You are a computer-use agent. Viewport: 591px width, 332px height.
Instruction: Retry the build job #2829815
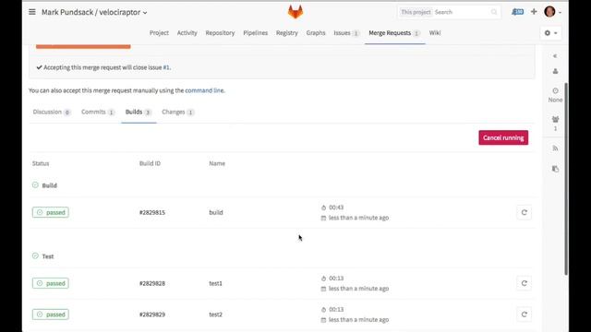click(x=524, y=212)
